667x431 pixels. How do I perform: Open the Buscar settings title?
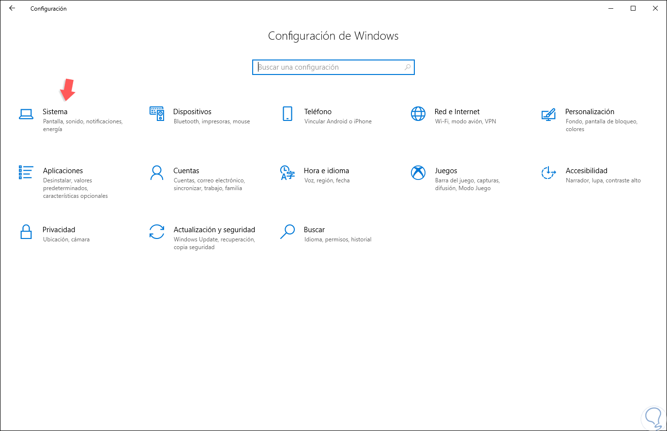(315, 230)
